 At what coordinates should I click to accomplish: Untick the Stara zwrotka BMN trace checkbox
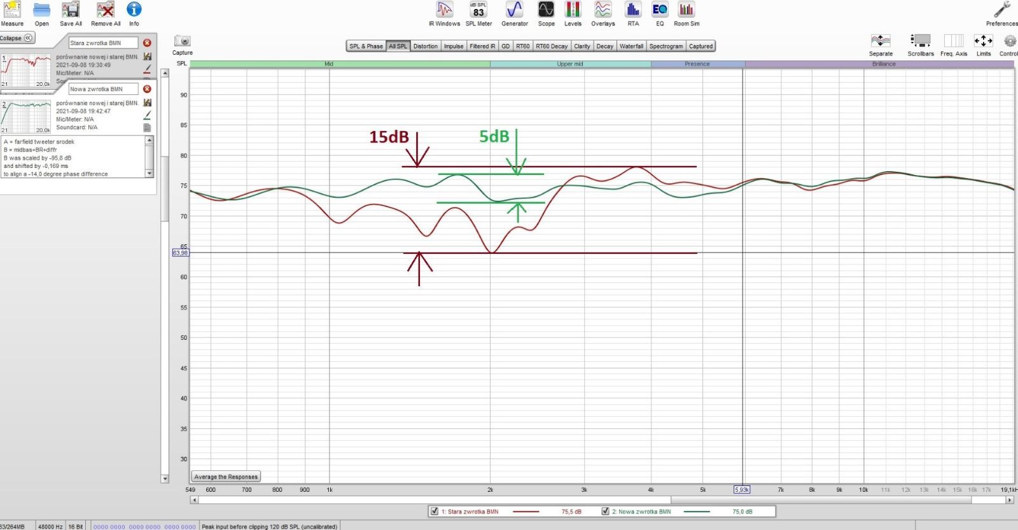click(435, 511)
